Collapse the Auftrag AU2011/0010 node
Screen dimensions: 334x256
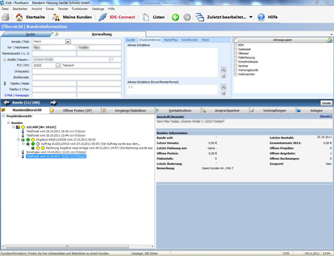click(23, 144)
